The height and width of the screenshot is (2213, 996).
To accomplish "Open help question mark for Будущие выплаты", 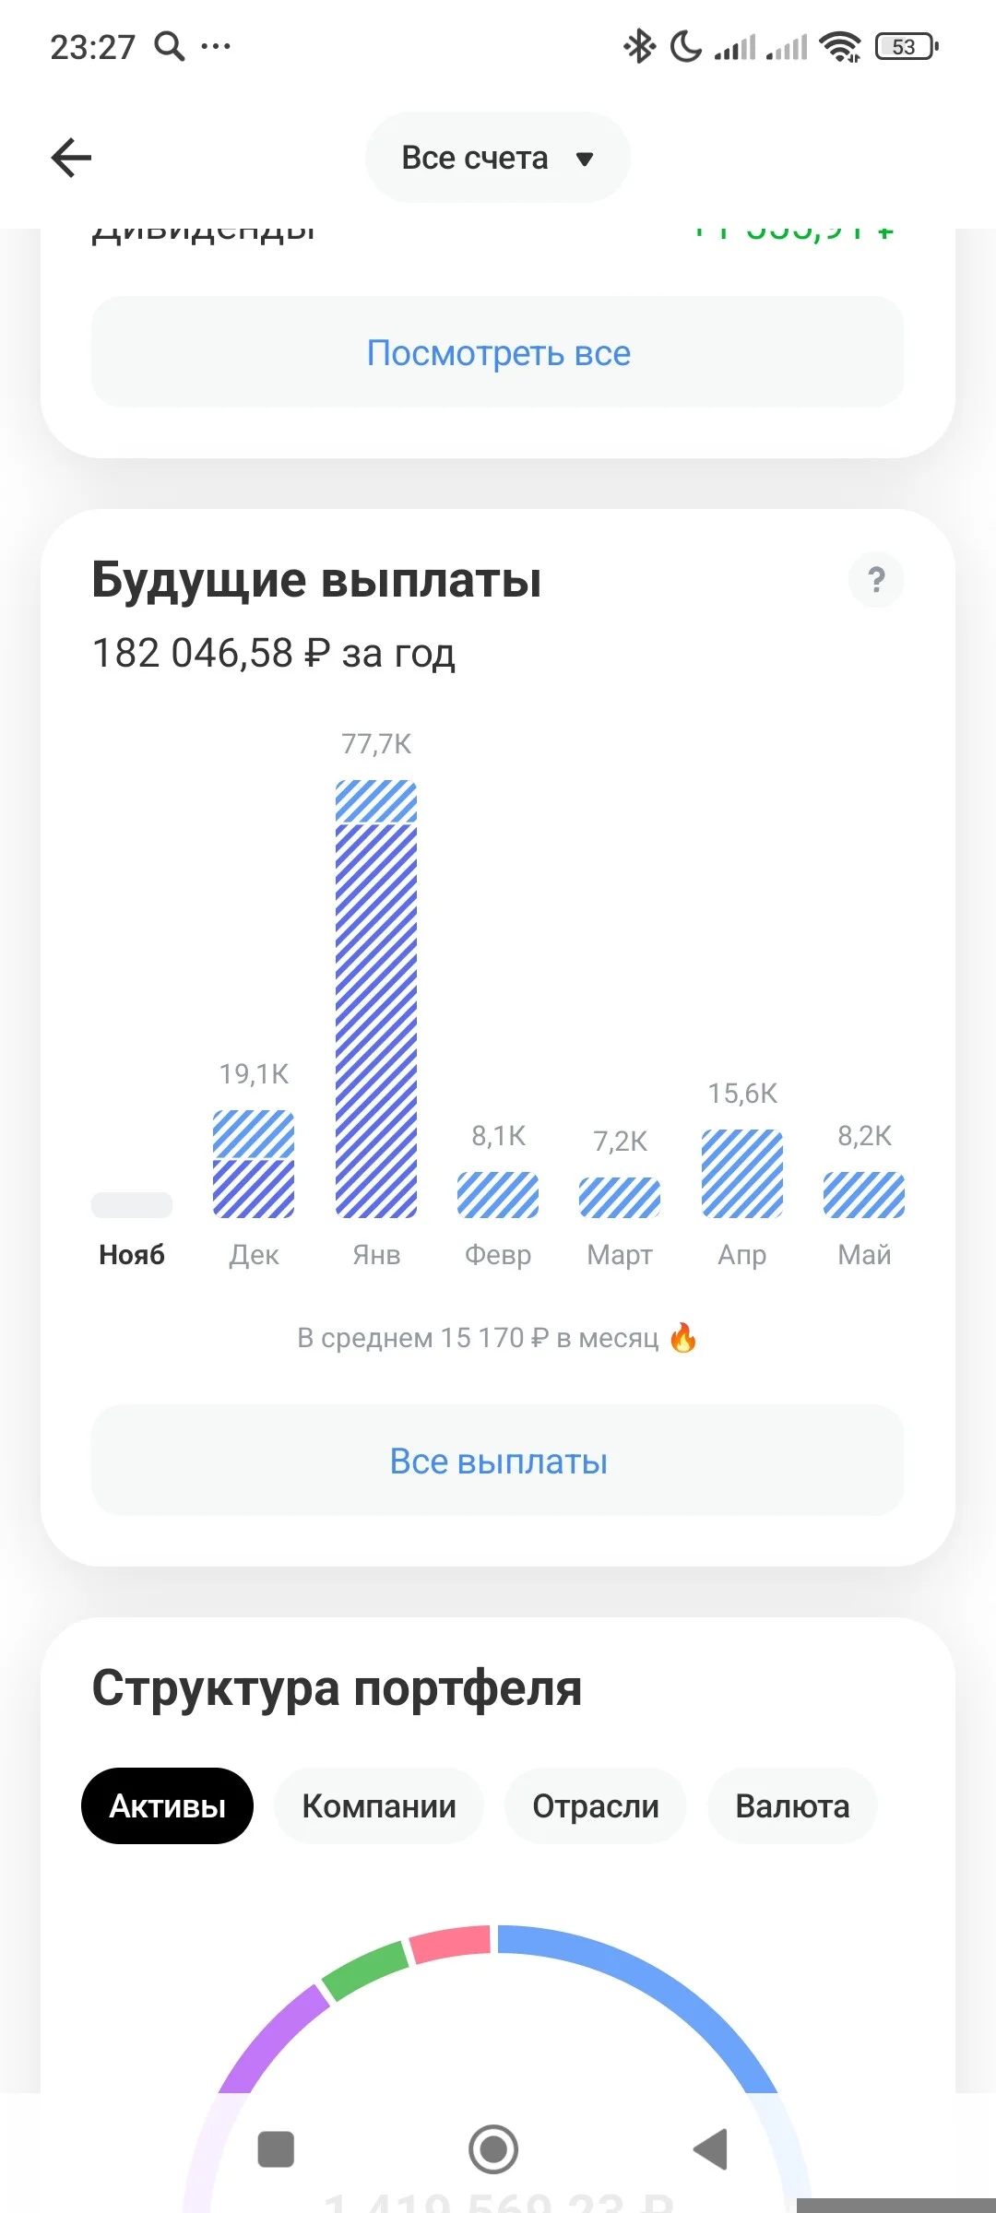I will click(x=876, y=580).
